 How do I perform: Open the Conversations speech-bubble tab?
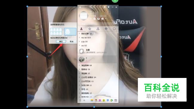(114, 29)
